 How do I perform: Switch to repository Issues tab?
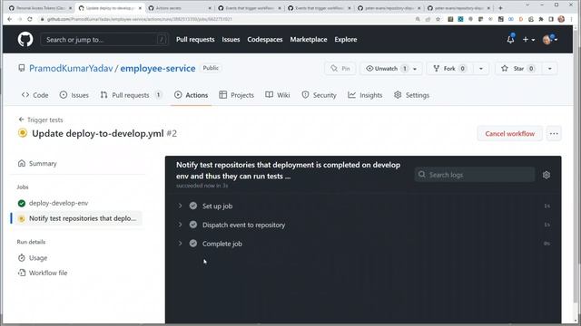click(74, 95)
